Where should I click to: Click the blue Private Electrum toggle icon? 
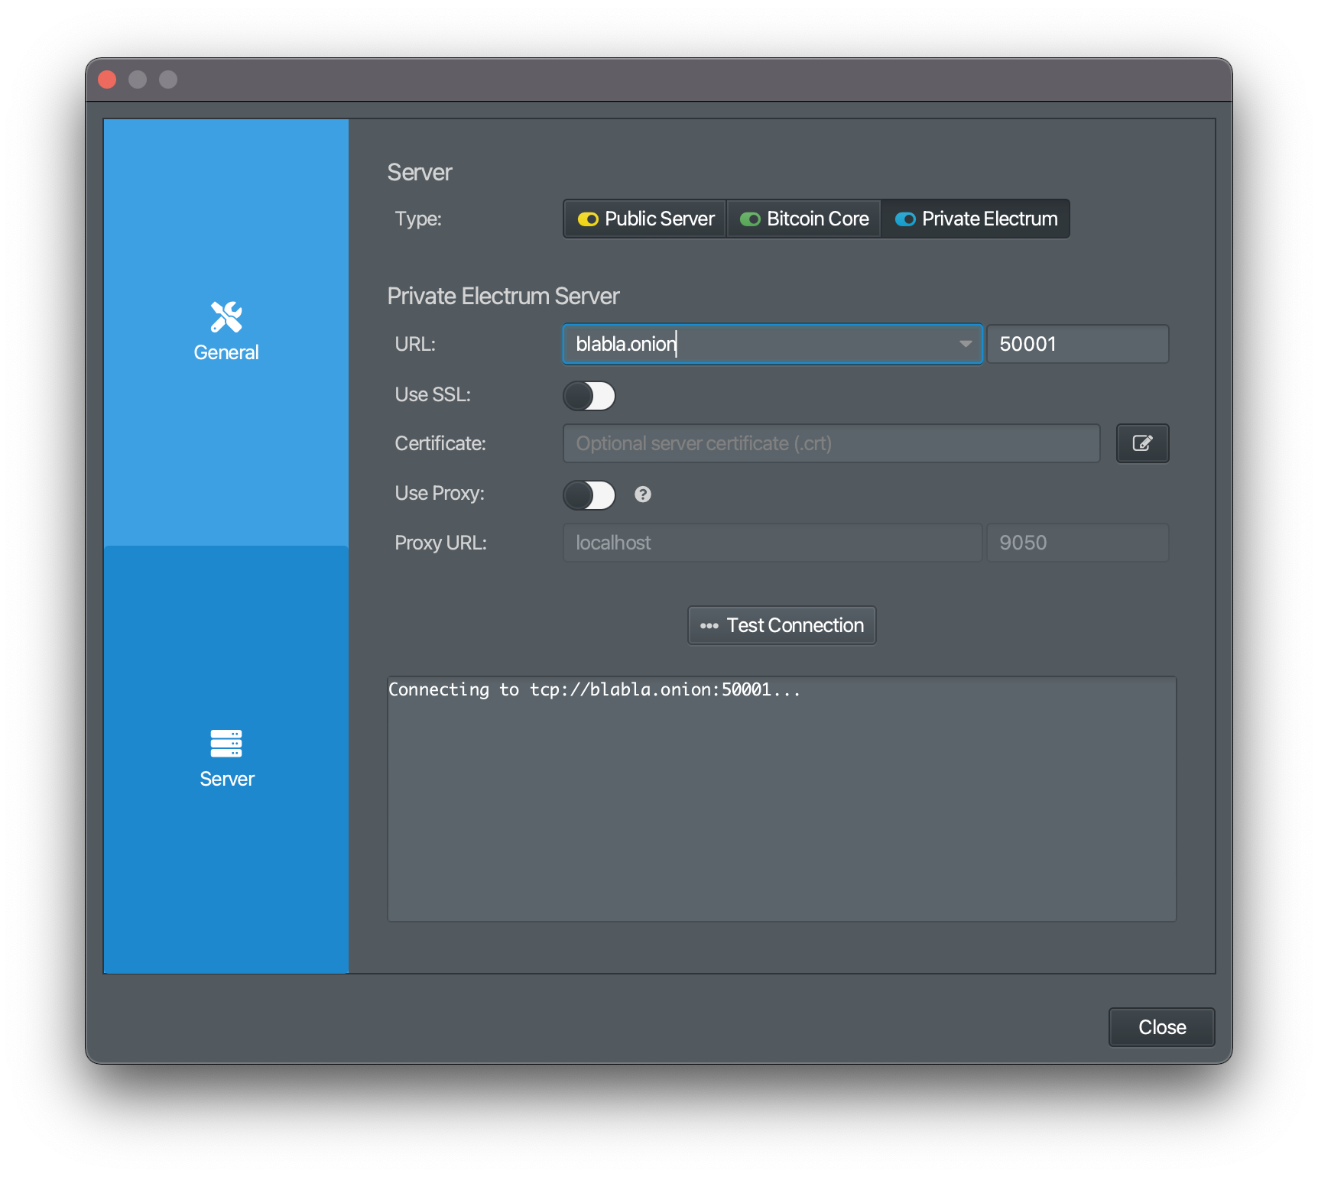[905, 219]
